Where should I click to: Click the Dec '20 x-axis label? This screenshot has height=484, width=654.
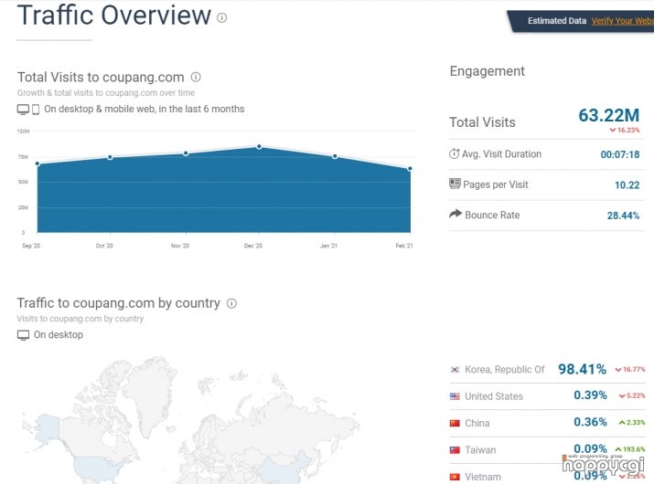click(x=253, y=246)
